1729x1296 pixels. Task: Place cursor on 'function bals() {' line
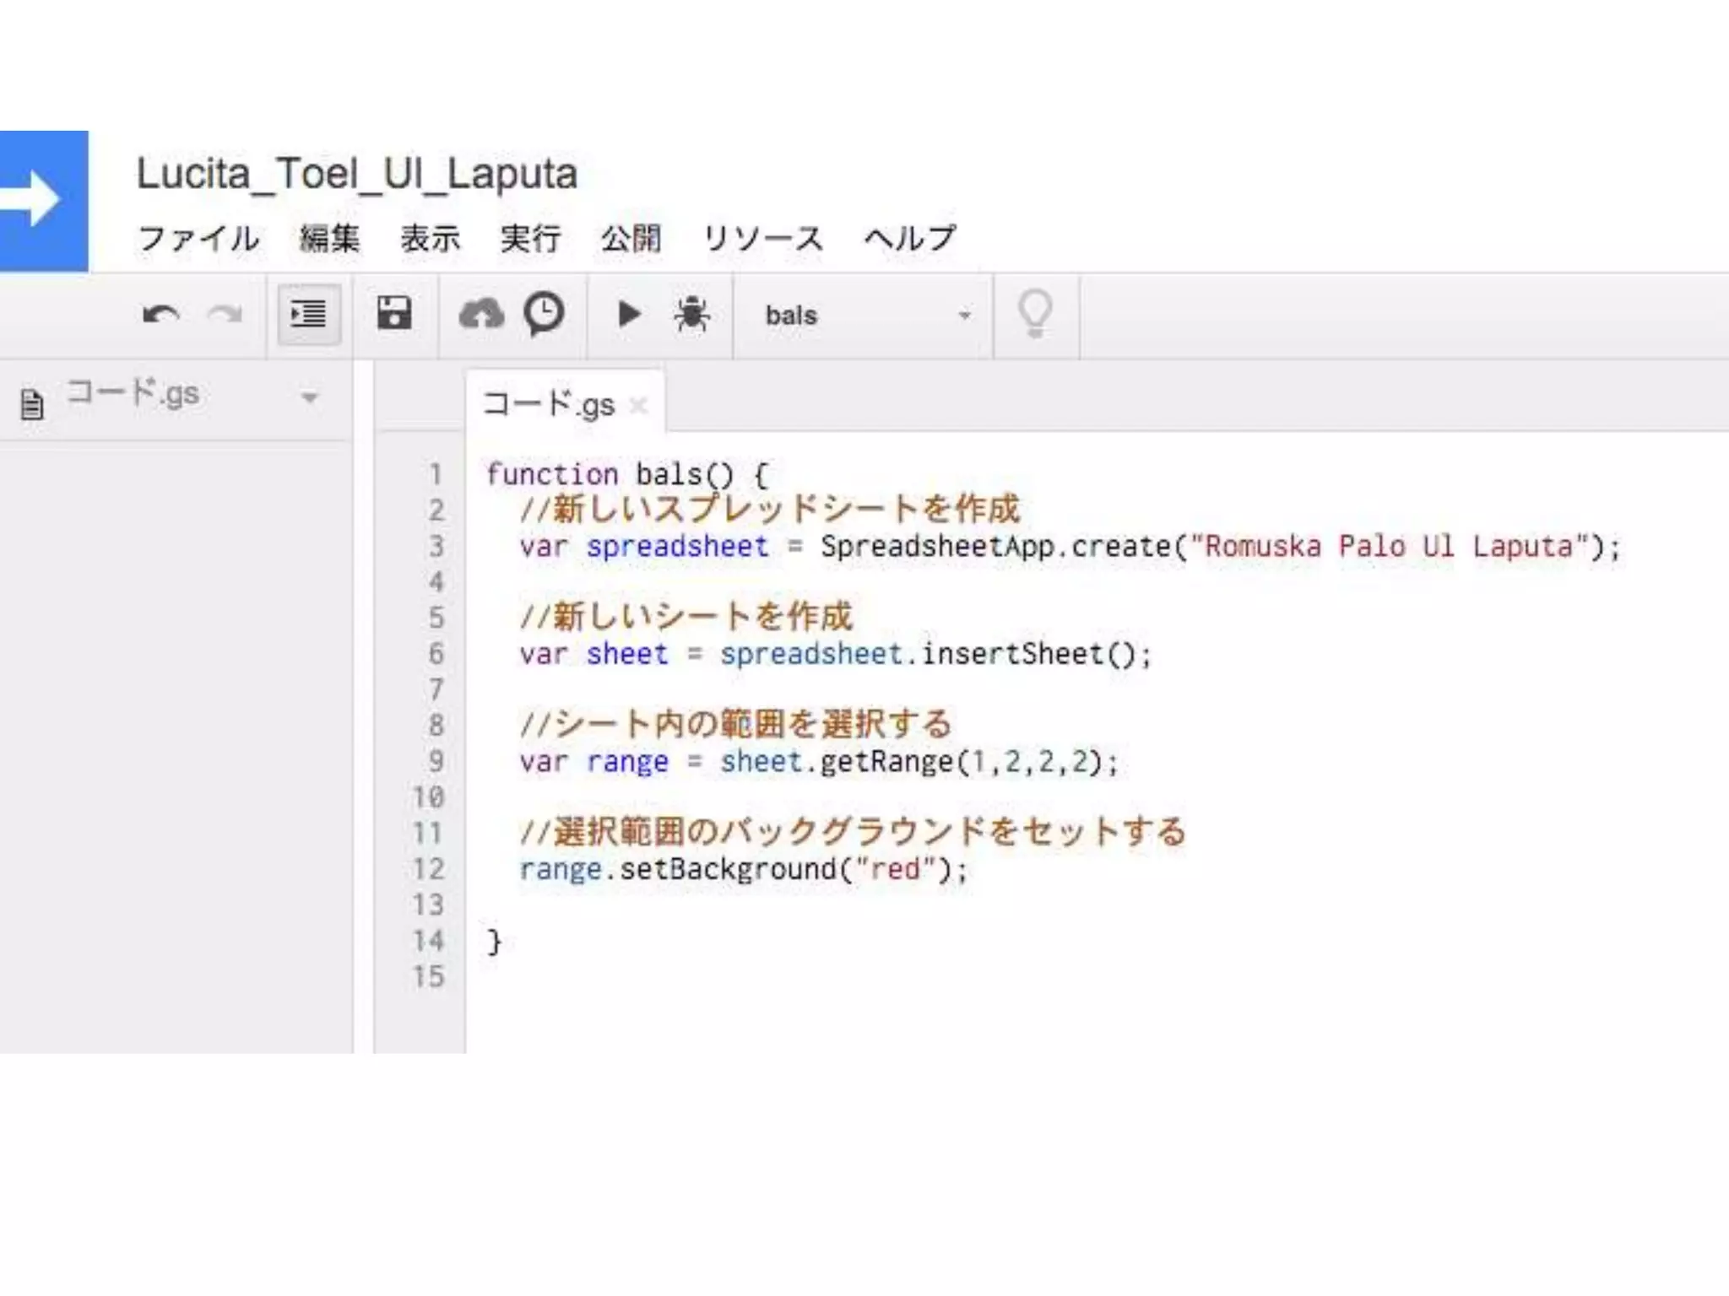pos(627,474)
